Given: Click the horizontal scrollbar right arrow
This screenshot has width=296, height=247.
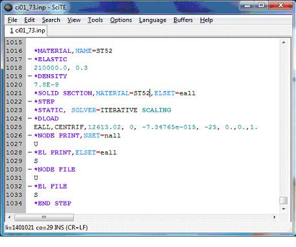Looking at the screenshot, I should pos(275,217).
